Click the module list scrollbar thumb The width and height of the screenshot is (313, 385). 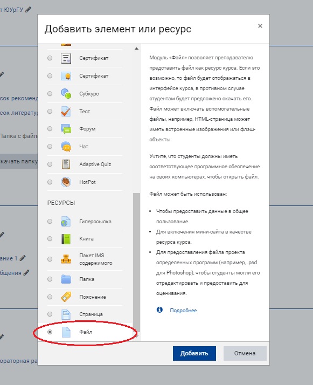(136, 263)
